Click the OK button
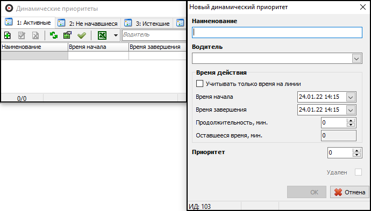Image resolution: width=371 pixels, height=211 pixels. point(306,192)
